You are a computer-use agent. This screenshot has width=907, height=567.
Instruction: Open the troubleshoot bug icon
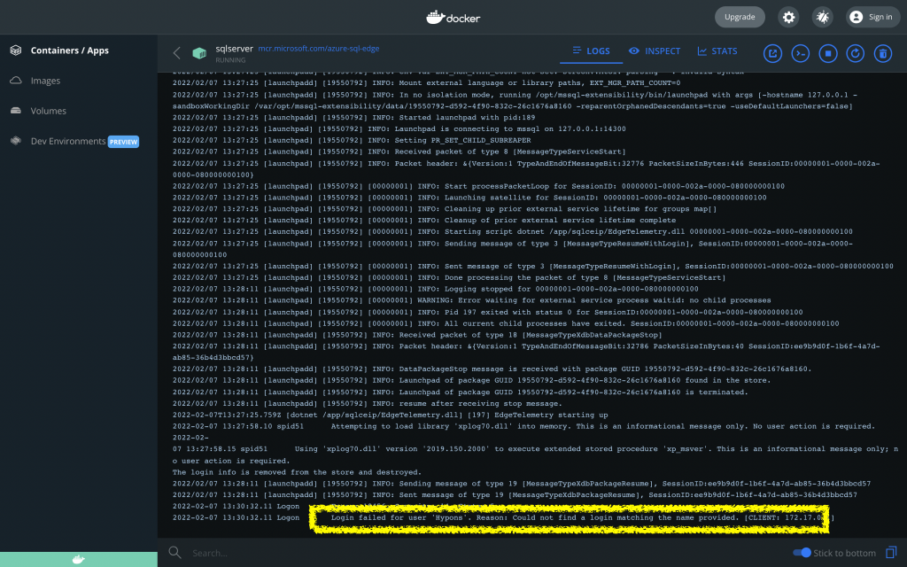point(822,18)
